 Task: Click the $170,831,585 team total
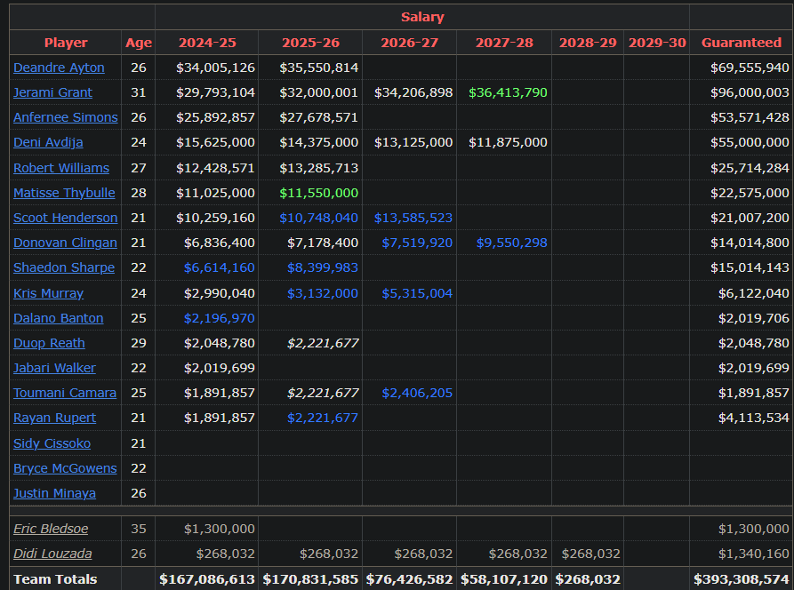tap(310, 578)
